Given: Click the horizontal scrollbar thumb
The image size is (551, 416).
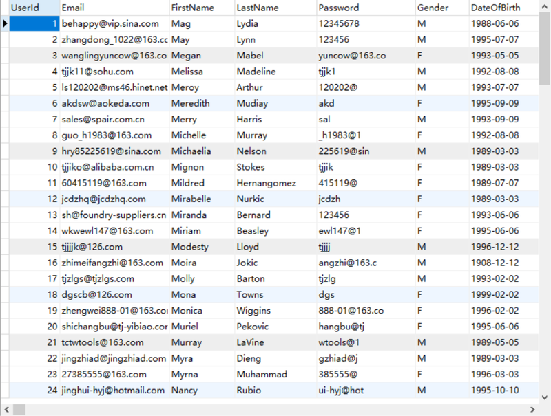Looking at the screenshot, I should (x=19, y=409).
